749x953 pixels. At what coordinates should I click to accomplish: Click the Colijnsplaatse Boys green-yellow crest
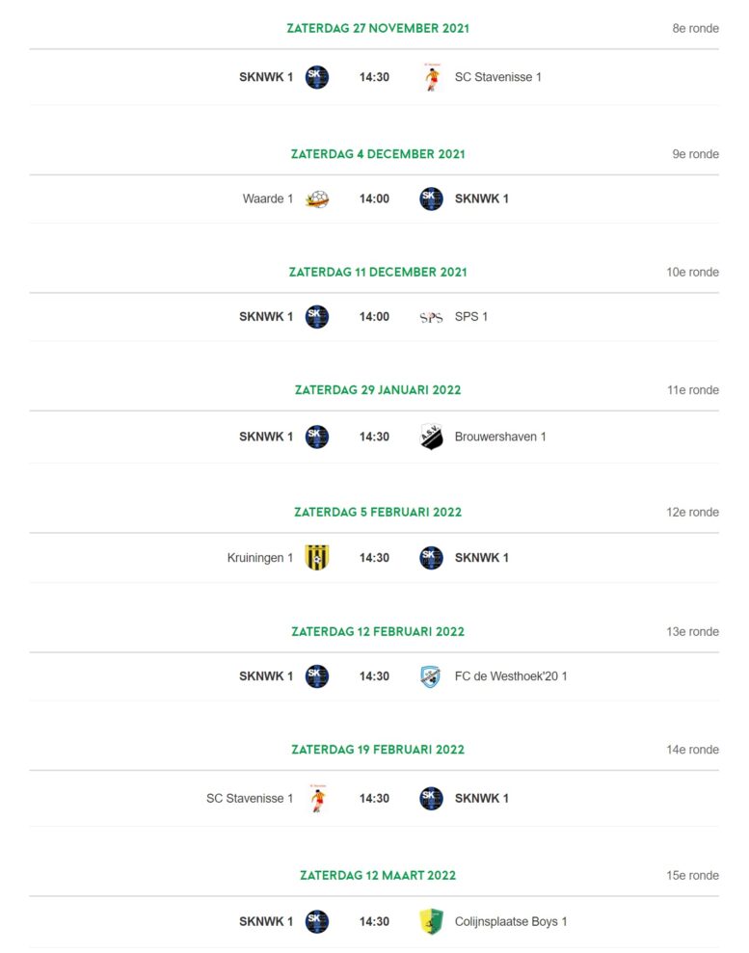(431, 921)
